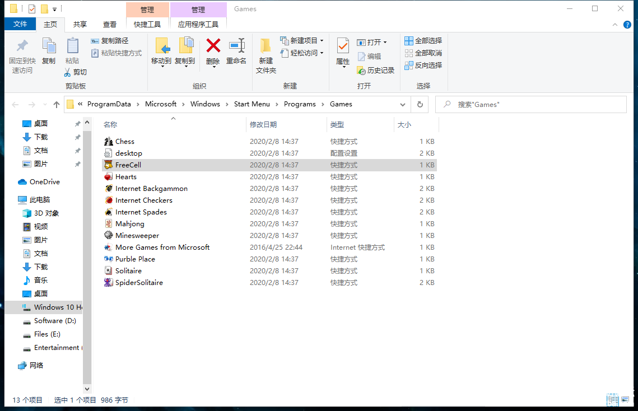Expand the Easy access (轻松访问) dropdown
Viewport: 638px width, 411px height.
(x=322, y=53)
